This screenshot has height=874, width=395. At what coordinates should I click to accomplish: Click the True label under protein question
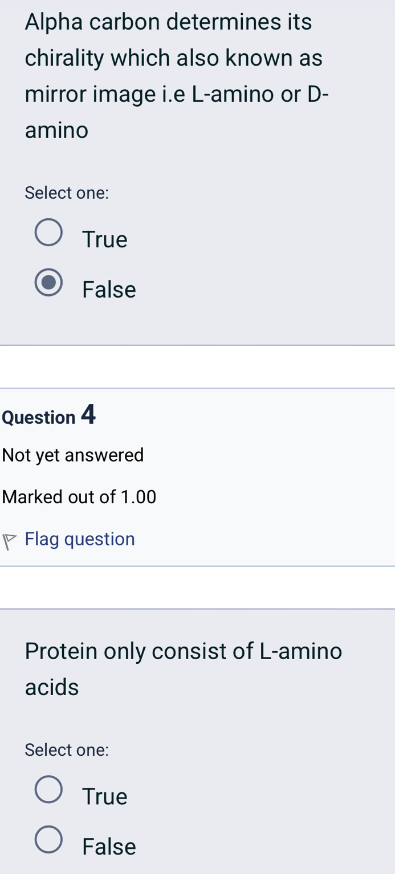coord(104,796)
